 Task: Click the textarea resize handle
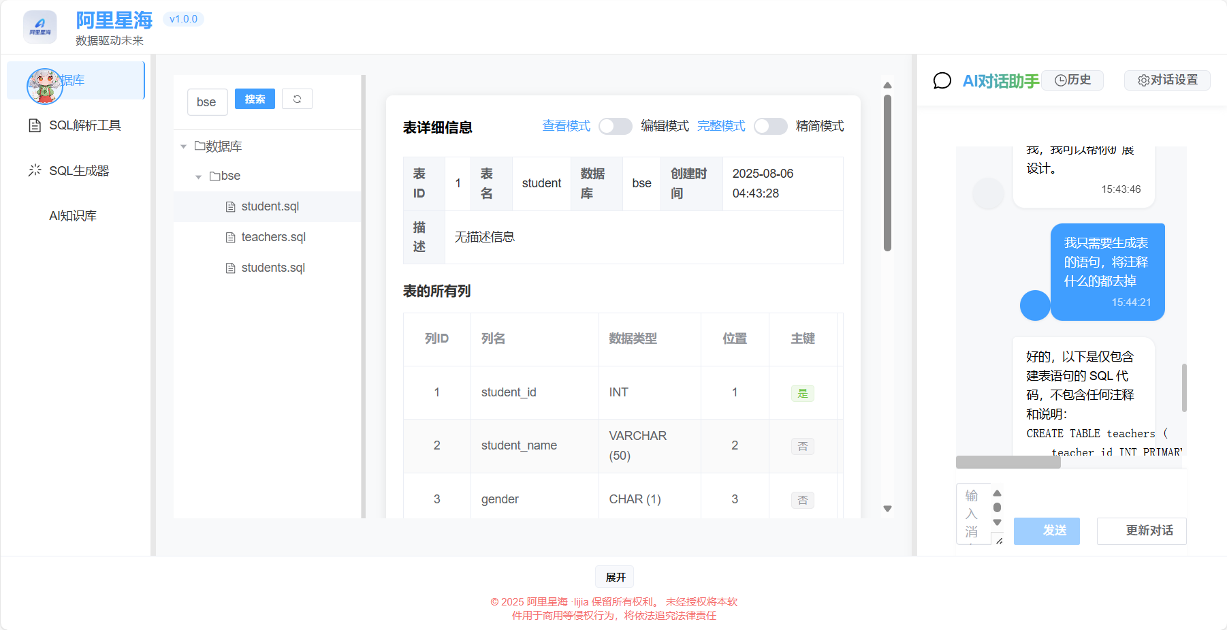click(x=999, y=540)
